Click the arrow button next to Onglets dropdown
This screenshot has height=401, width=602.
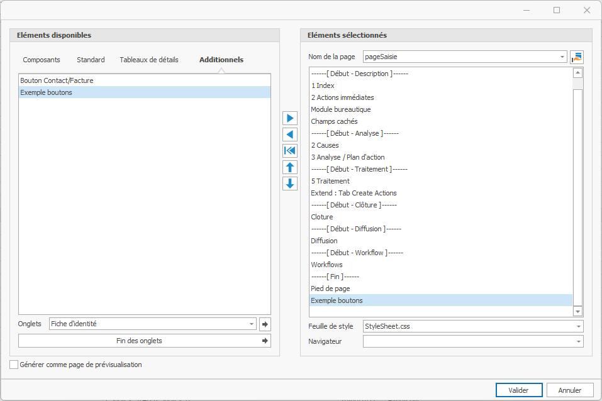coord(265,324)
